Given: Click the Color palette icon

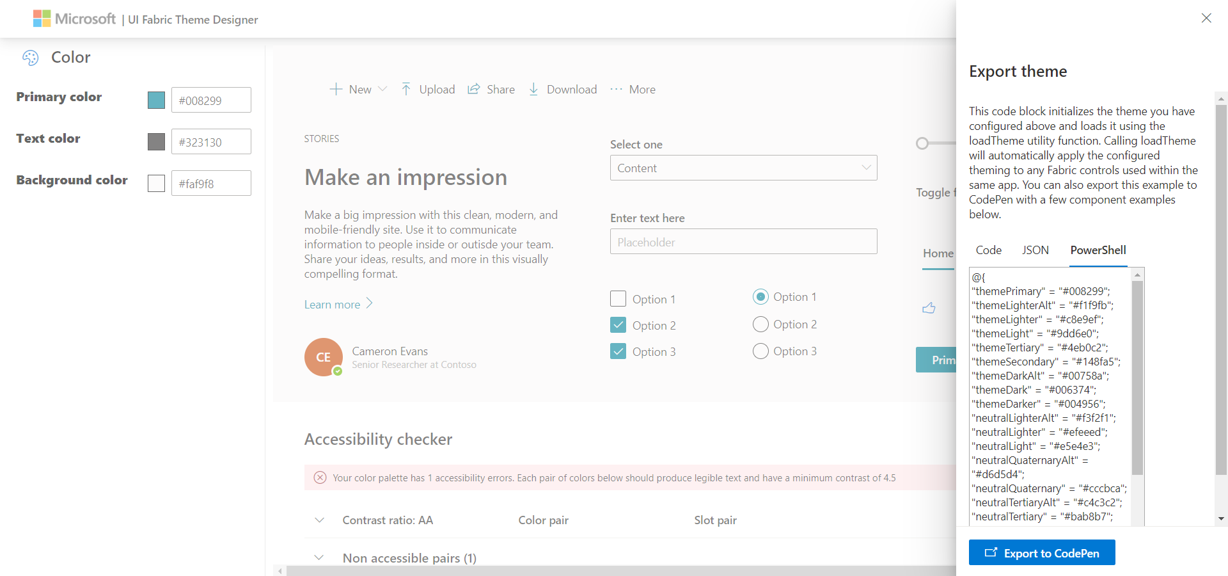Looking at the screenshot, I should click(x=30, y=58).
